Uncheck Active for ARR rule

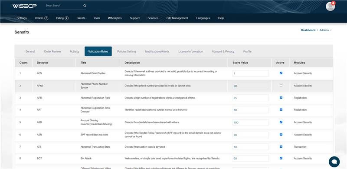(x=281, y=98)
